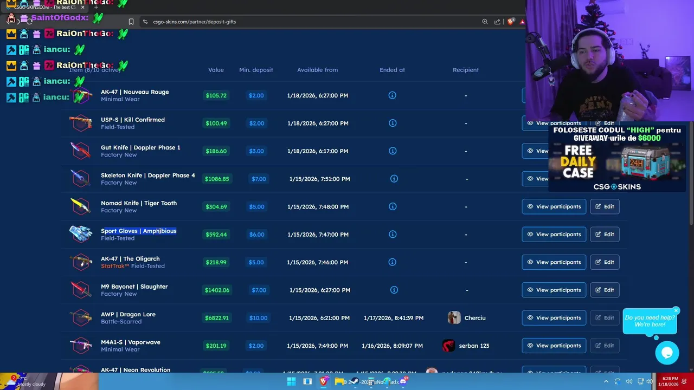Click the Nomad Knife Tiger Tooth thumbnail
The width and height of the screenshot is (694, 390).
(81, 206)
